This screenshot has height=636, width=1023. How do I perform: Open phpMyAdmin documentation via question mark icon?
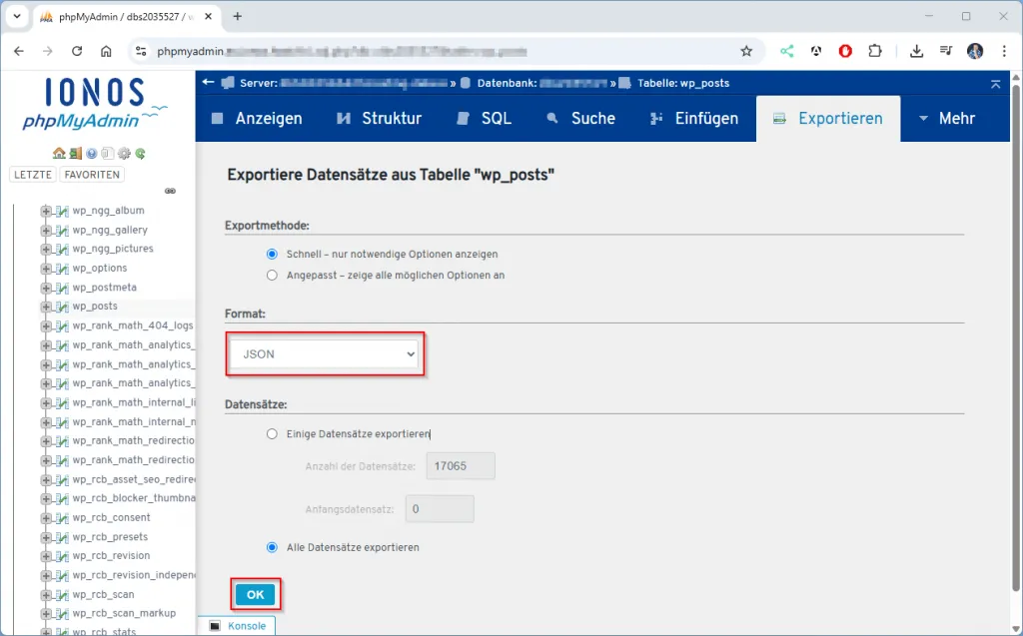(x=91, y=153)
